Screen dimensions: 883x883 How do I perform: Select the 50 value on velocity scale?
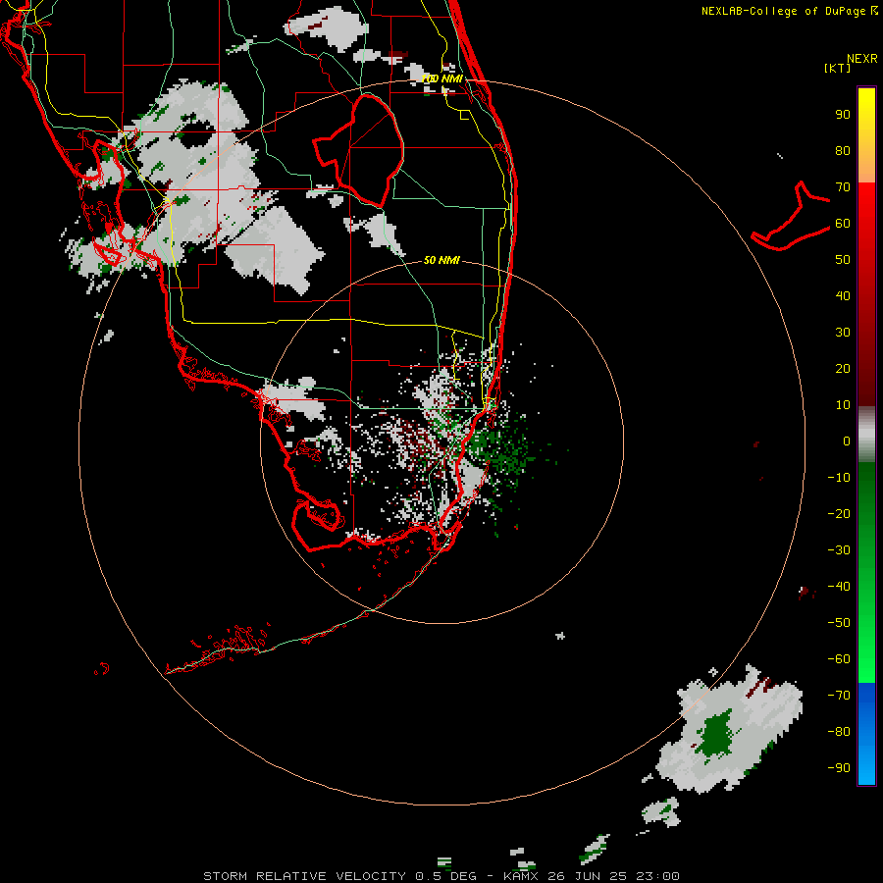pos(843,260)
